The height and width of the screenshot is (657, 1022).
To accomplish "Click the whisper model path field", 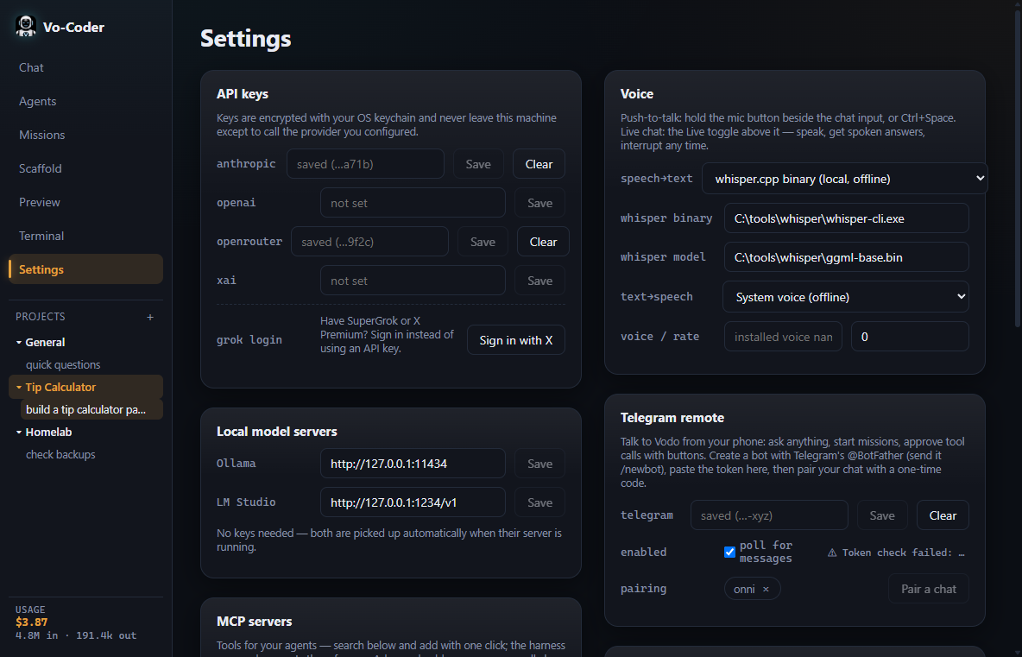I will [846, 257].
